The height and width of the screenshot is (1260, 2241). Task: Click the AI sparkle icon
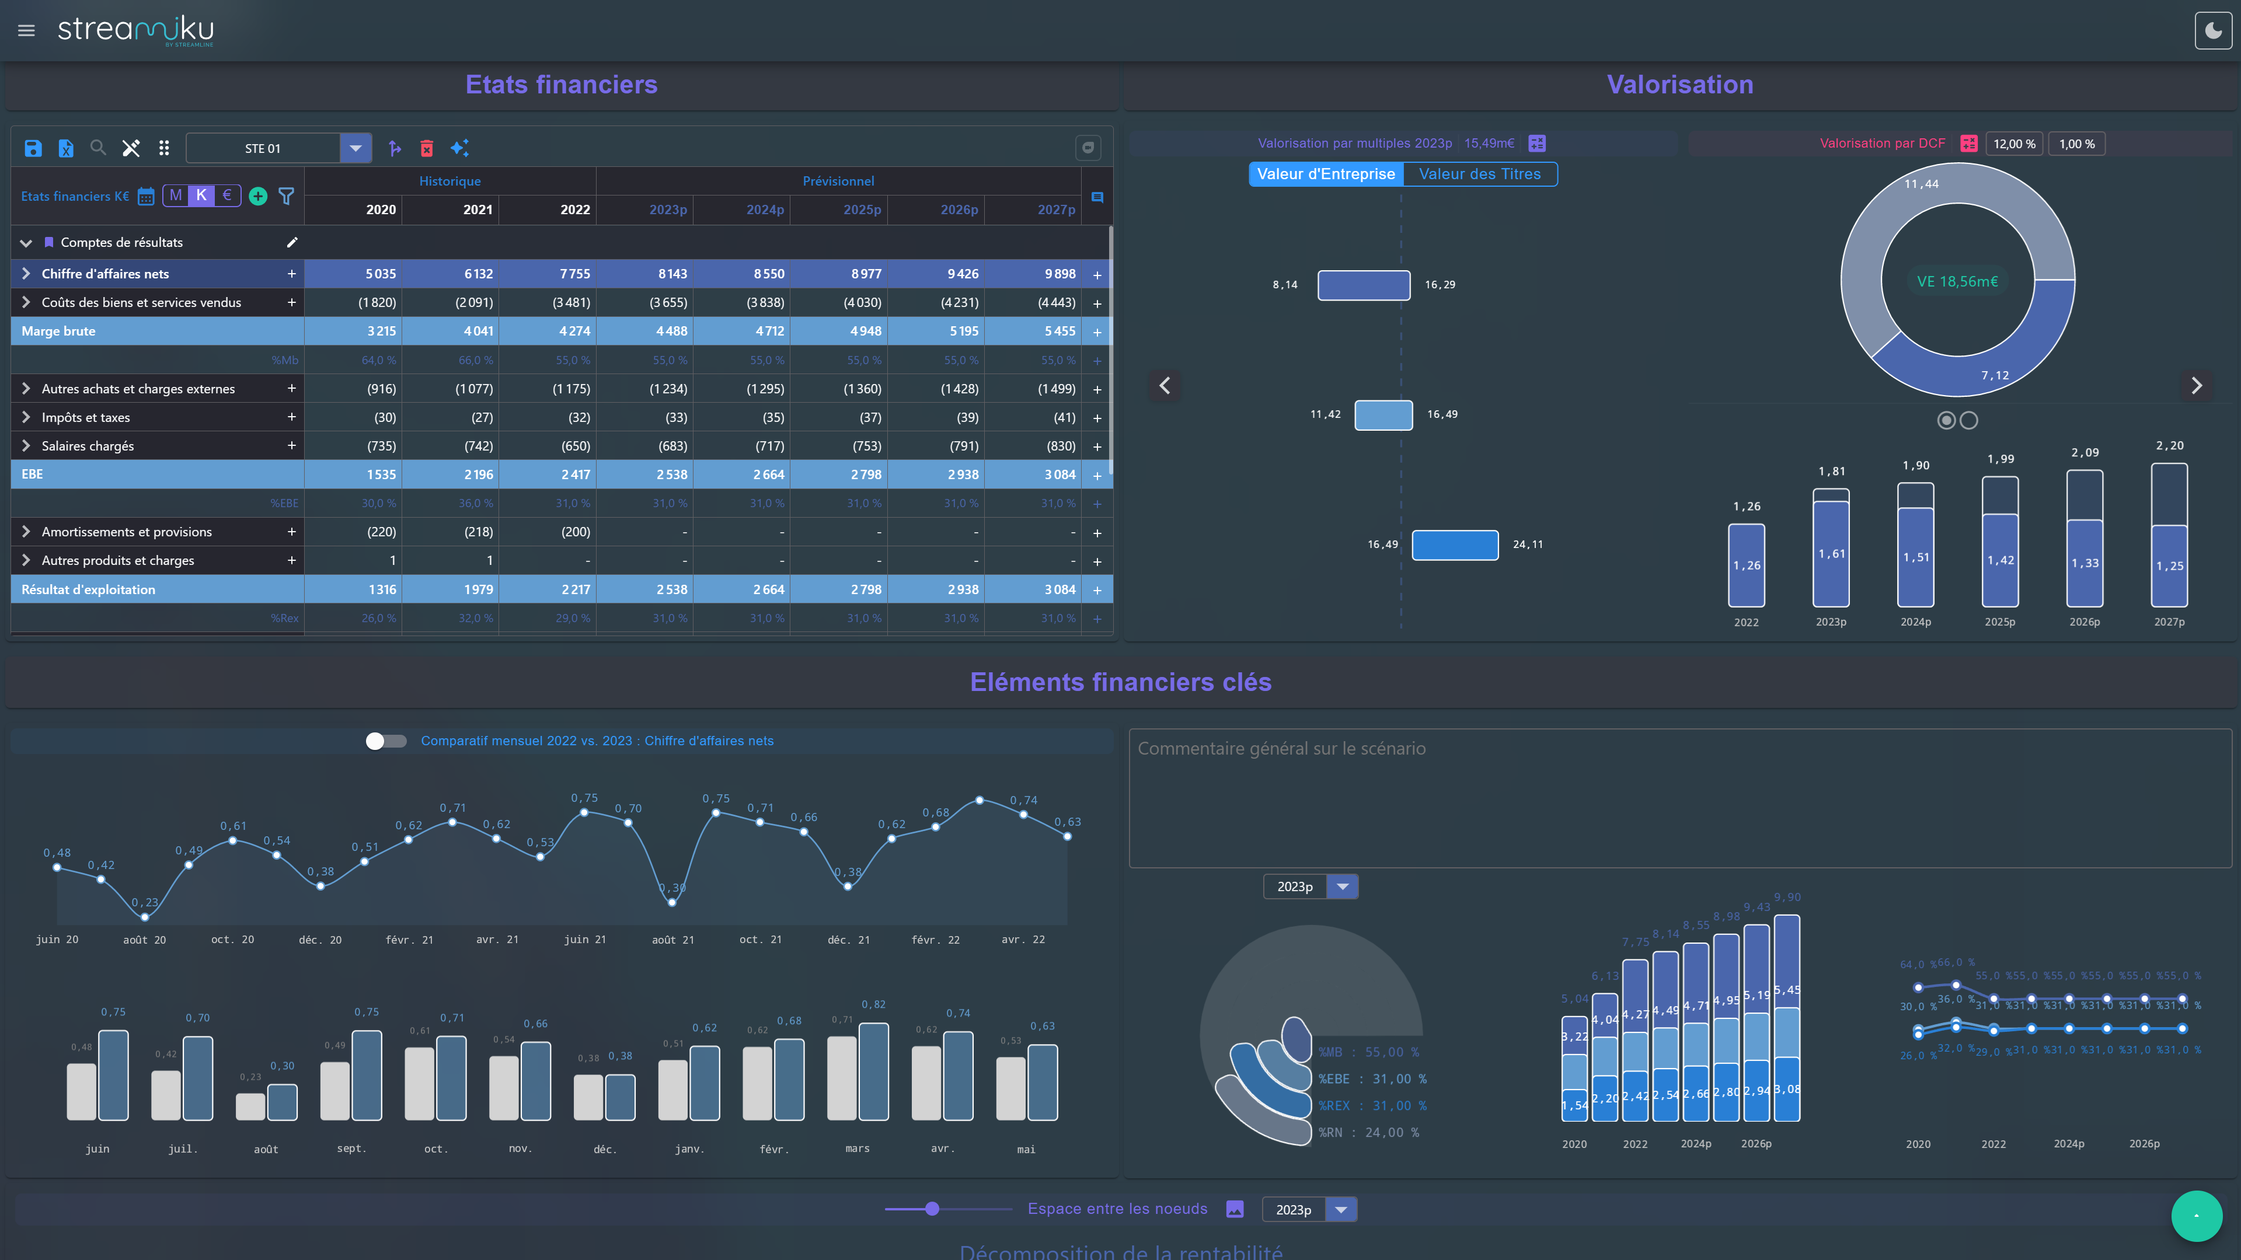coord(459,148)
